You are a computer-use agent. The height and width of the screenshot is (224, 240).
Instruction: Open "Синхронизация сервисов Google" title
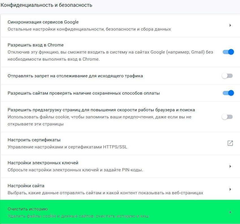tap(43, 22)
